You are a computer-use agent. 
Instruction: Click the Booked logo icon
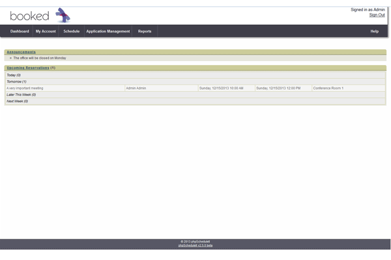pos(63,14)
